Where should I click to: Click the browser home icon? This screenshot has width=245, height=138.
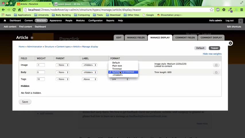pyautogui.click(x=20, y=10)
